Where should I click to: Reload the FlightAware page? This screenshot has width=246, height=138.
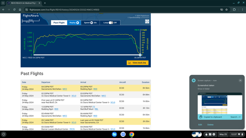(x=14, y=10)
